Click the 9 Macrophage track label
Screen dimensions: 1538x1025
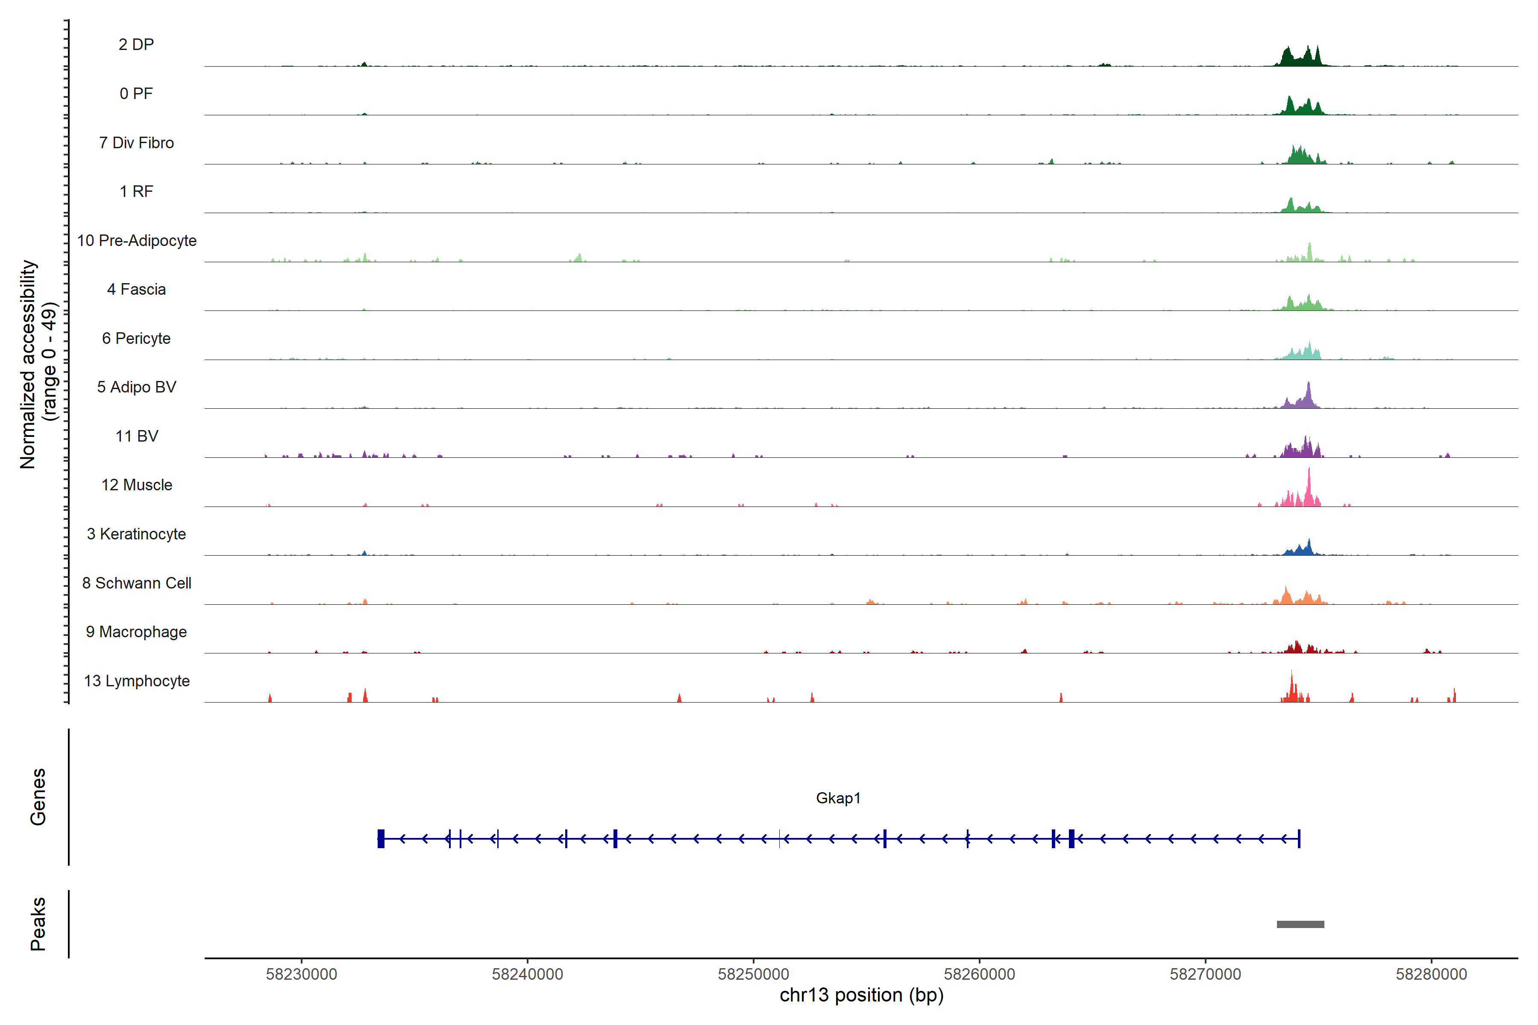tap(136, 632)
